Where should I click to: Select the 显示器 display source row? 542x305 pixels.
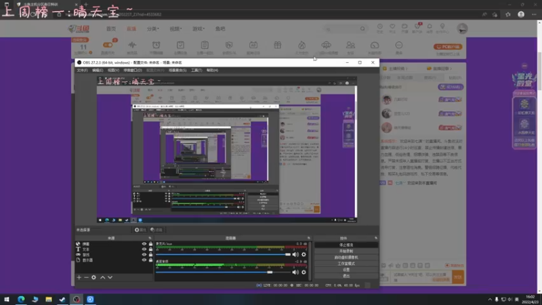tap(114, 260)
